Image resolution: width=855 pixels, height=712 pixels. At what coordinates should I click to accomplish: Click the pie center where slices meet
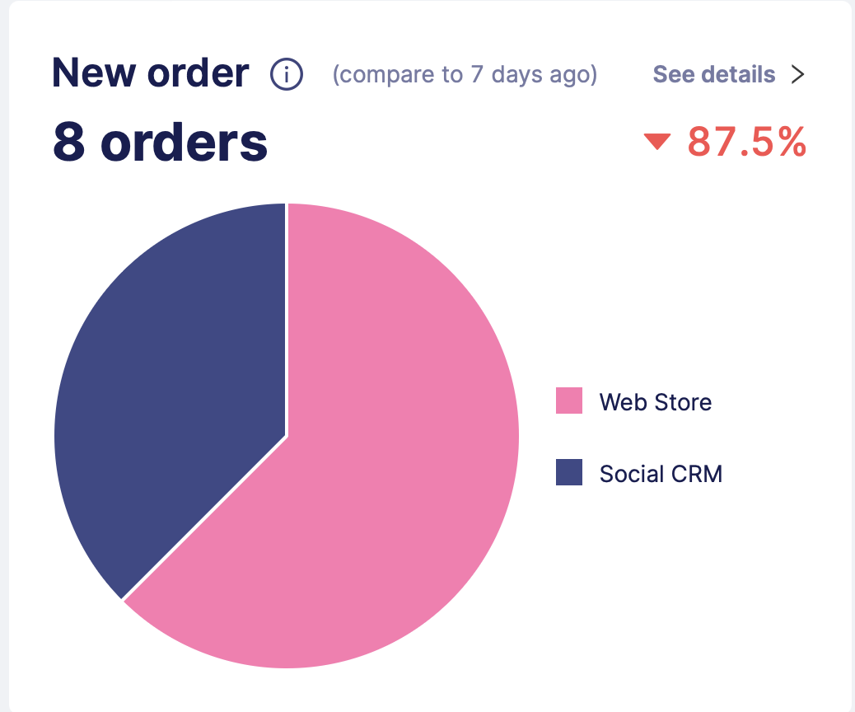point(287,436)
